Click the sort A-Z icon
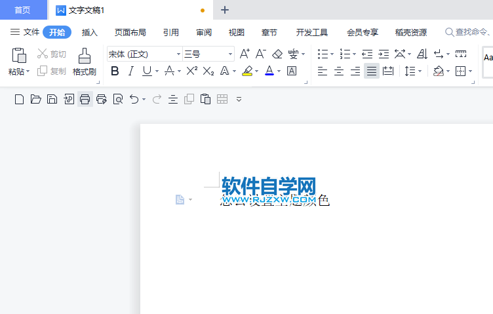The image size is (493, 314). [x=422, y=54]
